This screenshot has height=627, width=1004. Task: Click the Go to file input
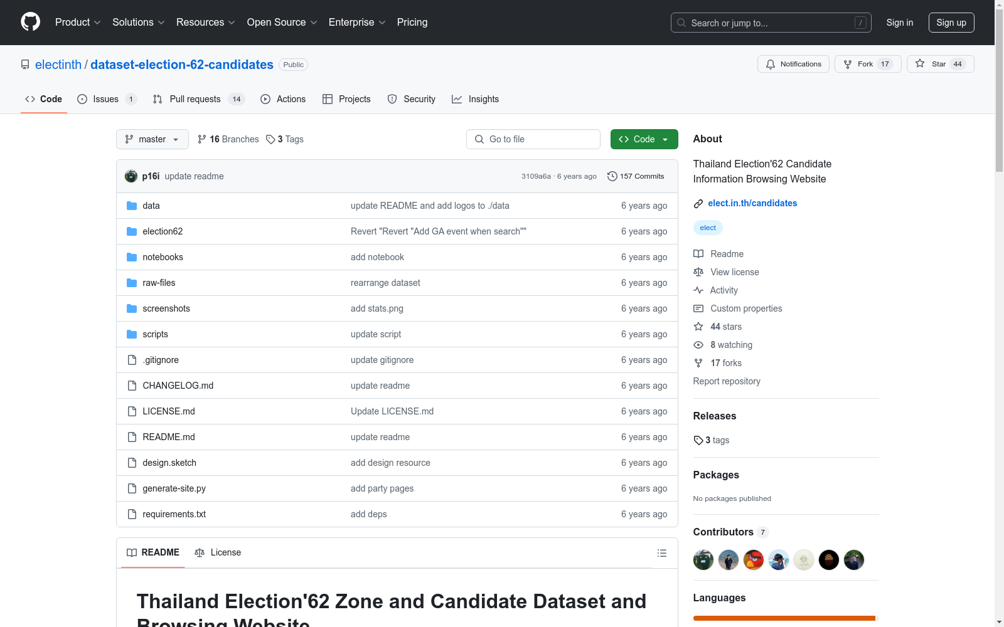click(x=533, y=139)
